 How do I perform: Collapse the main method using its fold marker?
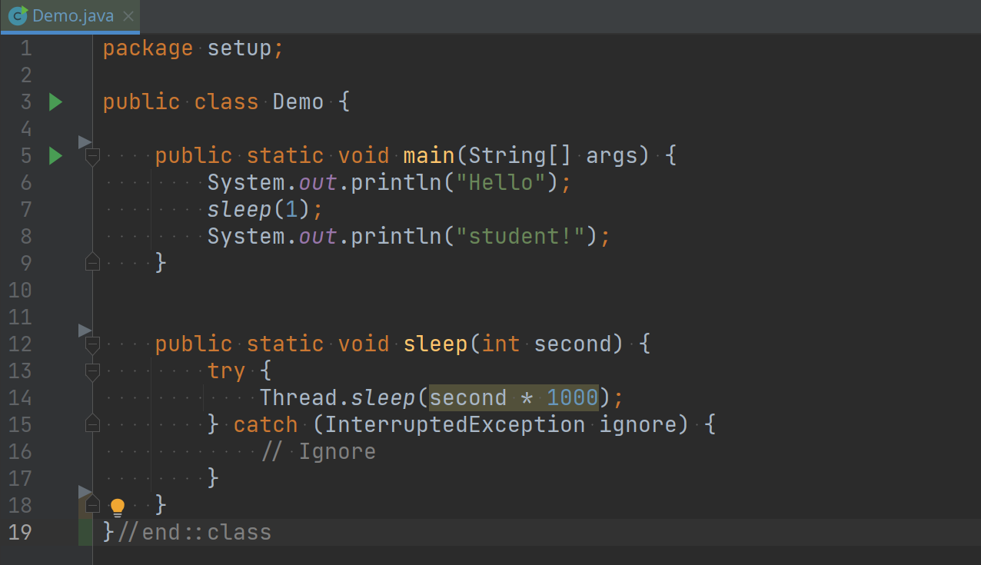click(x=92, y=157)
